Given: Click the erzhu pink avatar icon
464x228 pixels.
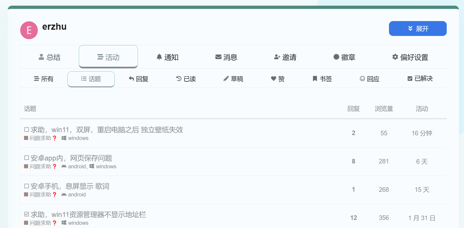Looking at the screenshot, I should (29, 30).
